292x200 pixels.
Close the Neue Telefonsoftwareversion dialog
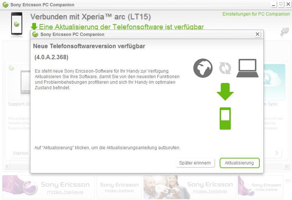[257, 34]
